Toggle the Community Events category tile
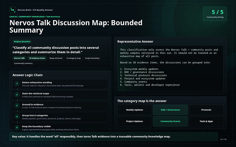The height and width of the screenshot is (147, 236). [x=170, y=121]
